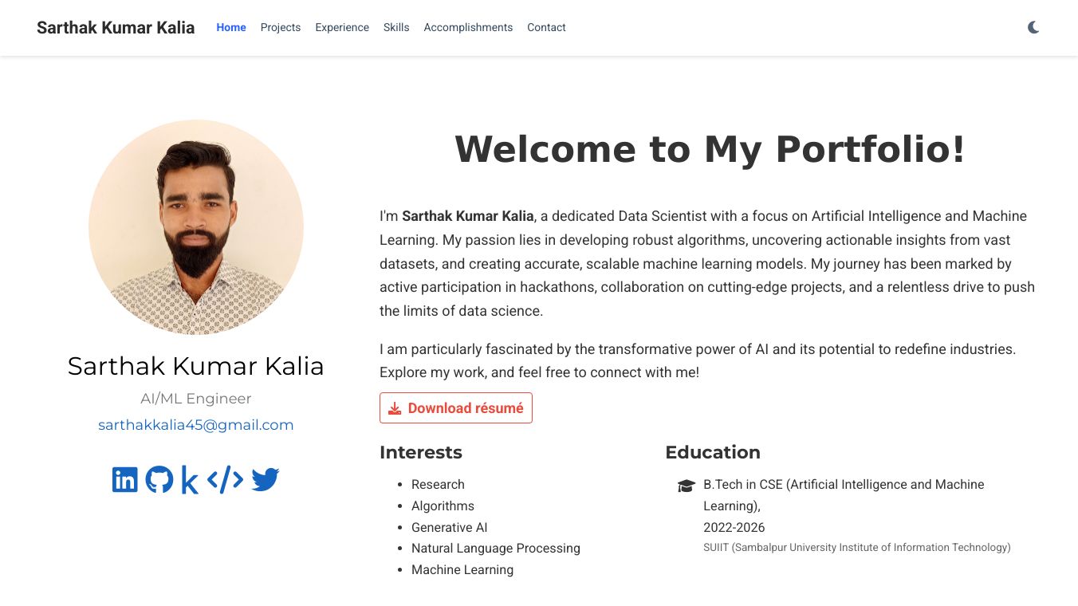Open the Experience nav item

(x=342, y=28)
